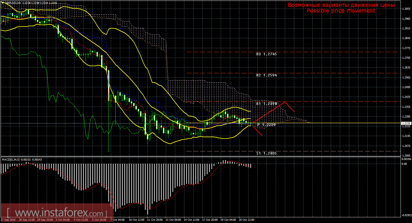The image size is (412, 223).
Task: Click the 'Possible price movement' caption
Action: point(341,11)
